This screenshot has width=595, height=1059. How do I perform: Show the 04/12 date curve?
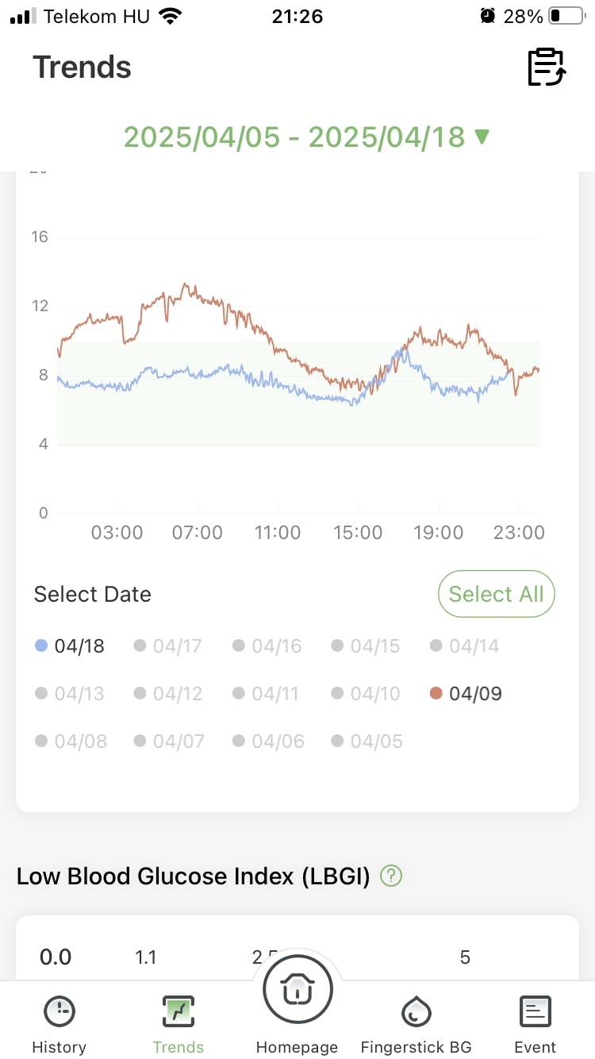click(168, 694)
